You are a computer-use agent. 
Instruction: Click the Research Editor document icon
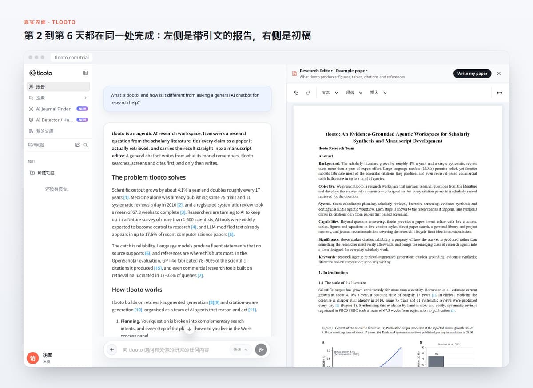pos(294,74)
